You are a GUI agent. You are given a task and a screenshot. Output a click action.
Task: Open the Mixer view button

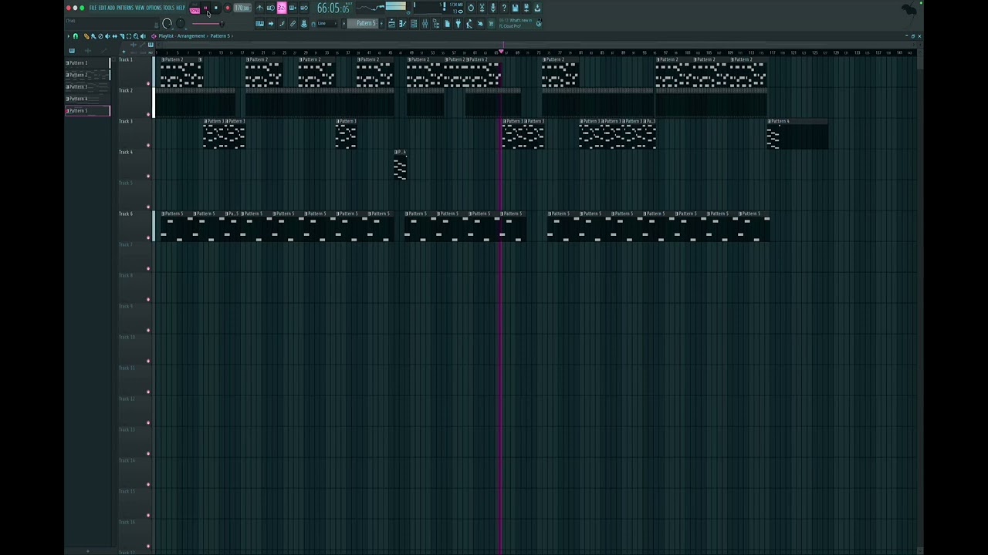pyautogui.click(x=425, y=24)
